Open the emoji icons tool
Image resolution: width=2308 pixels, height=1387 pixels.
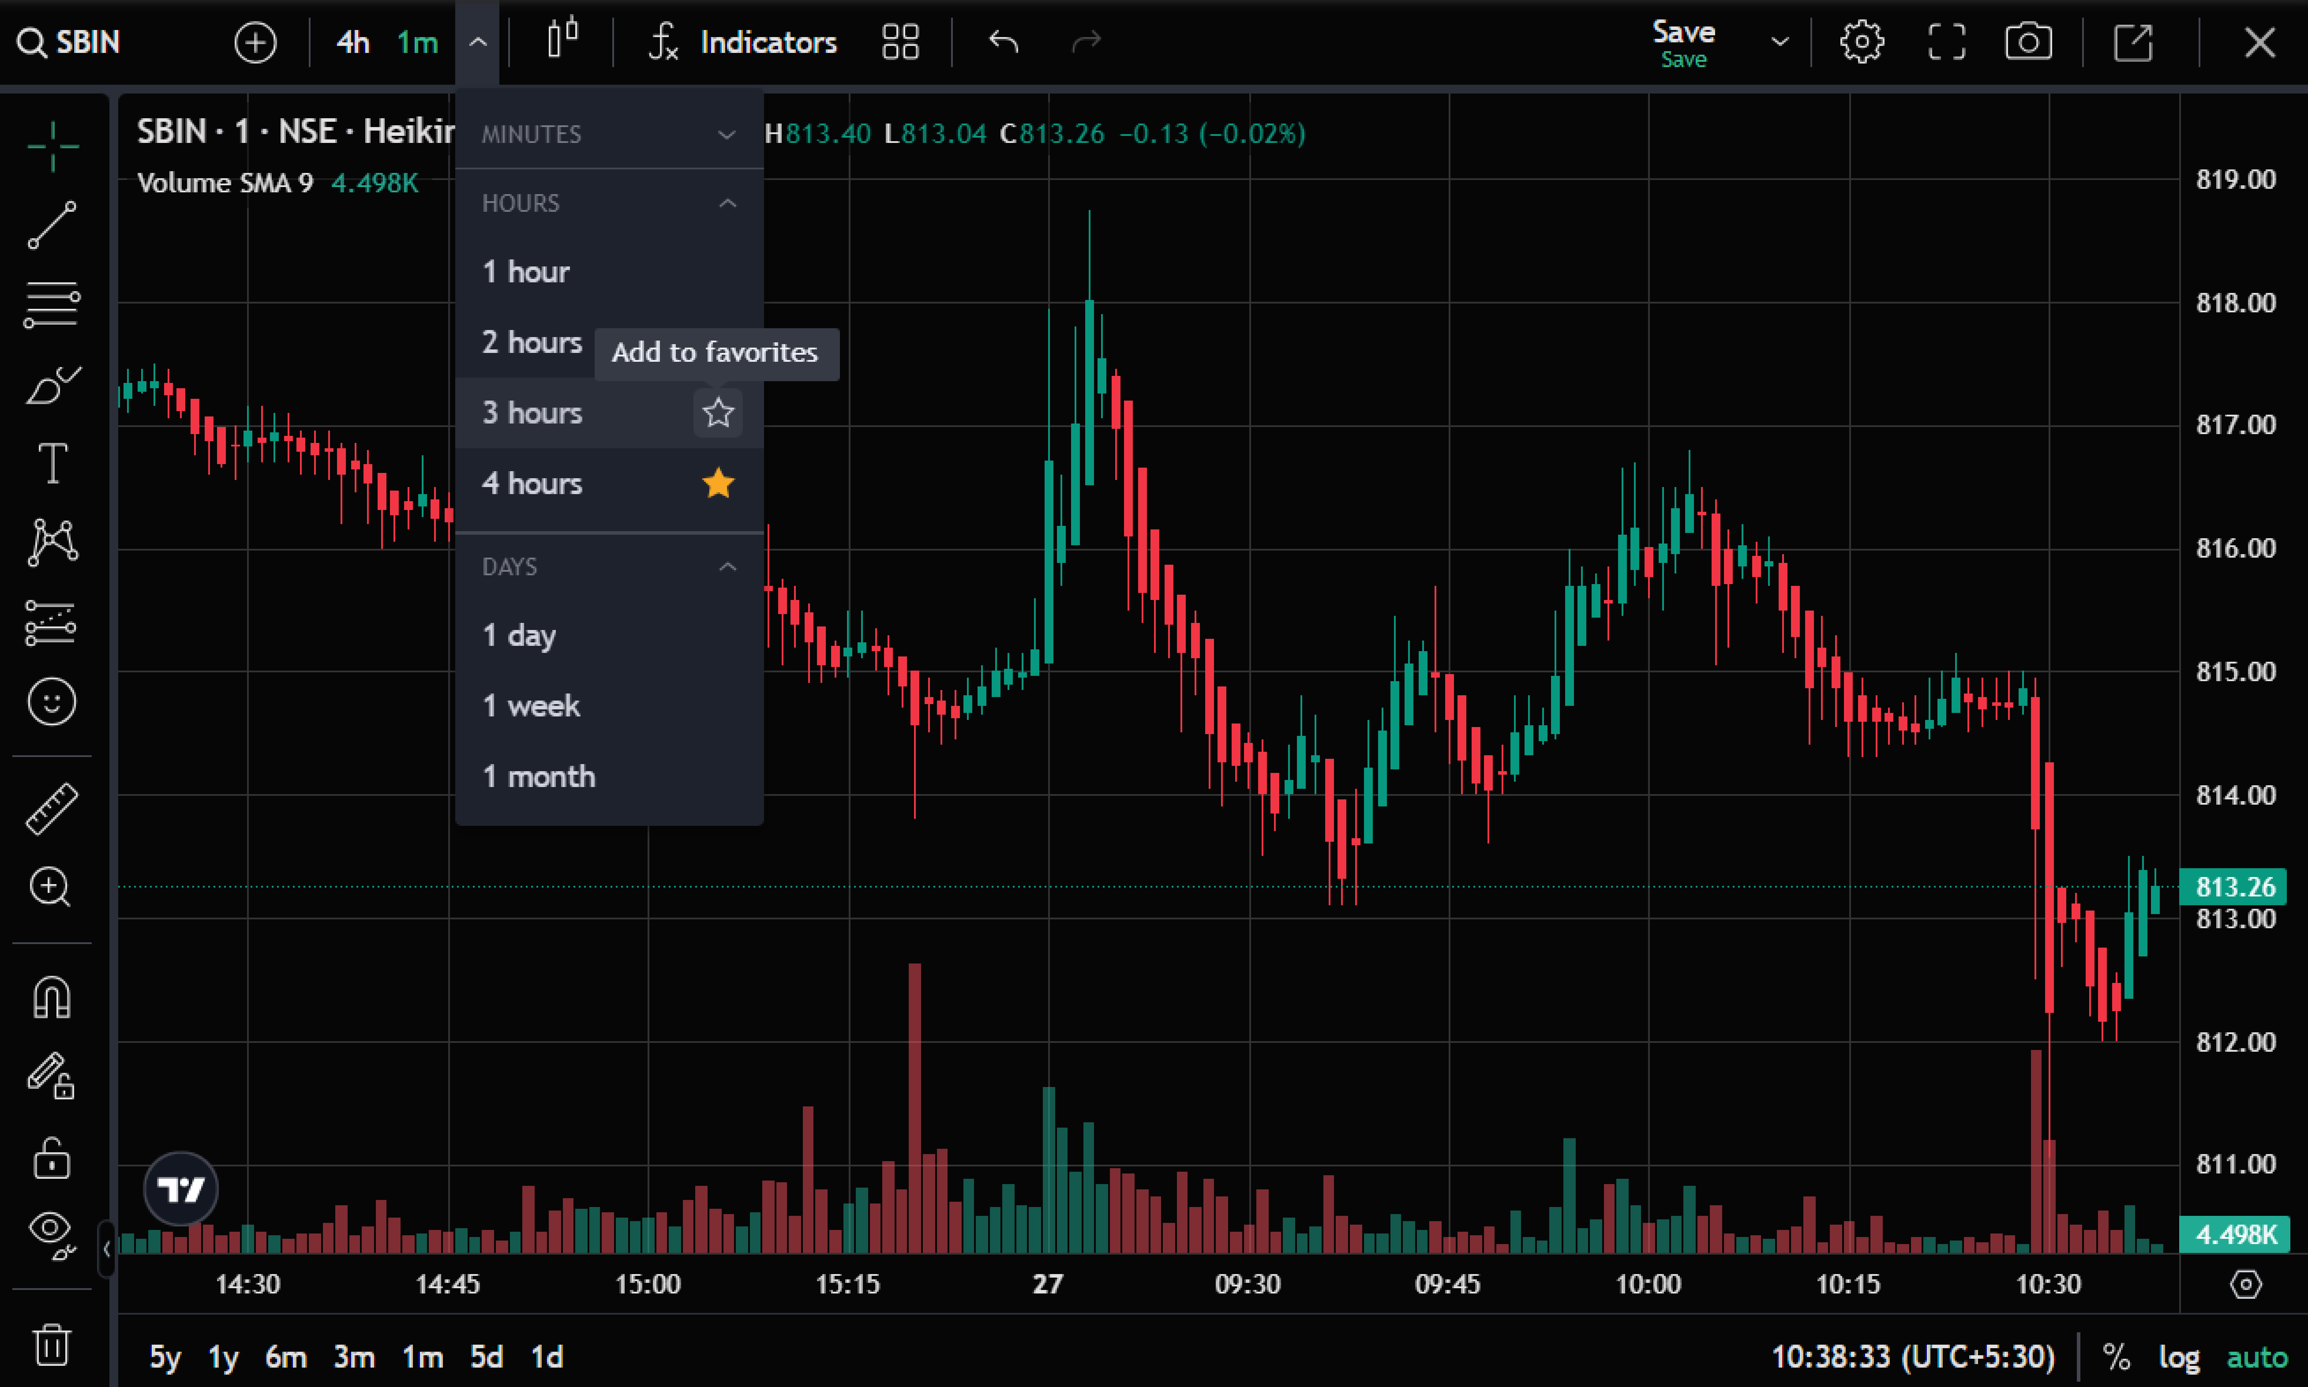52,701
